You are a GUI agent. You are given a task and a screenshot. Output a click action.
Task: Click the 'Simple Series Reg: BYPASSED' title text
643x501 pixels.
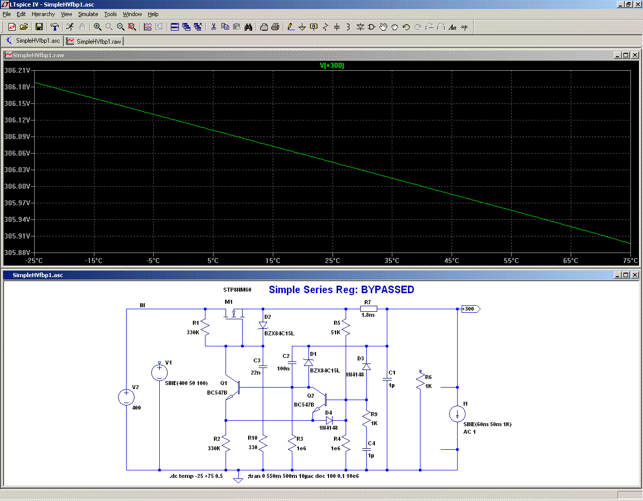tap(342, 290)
